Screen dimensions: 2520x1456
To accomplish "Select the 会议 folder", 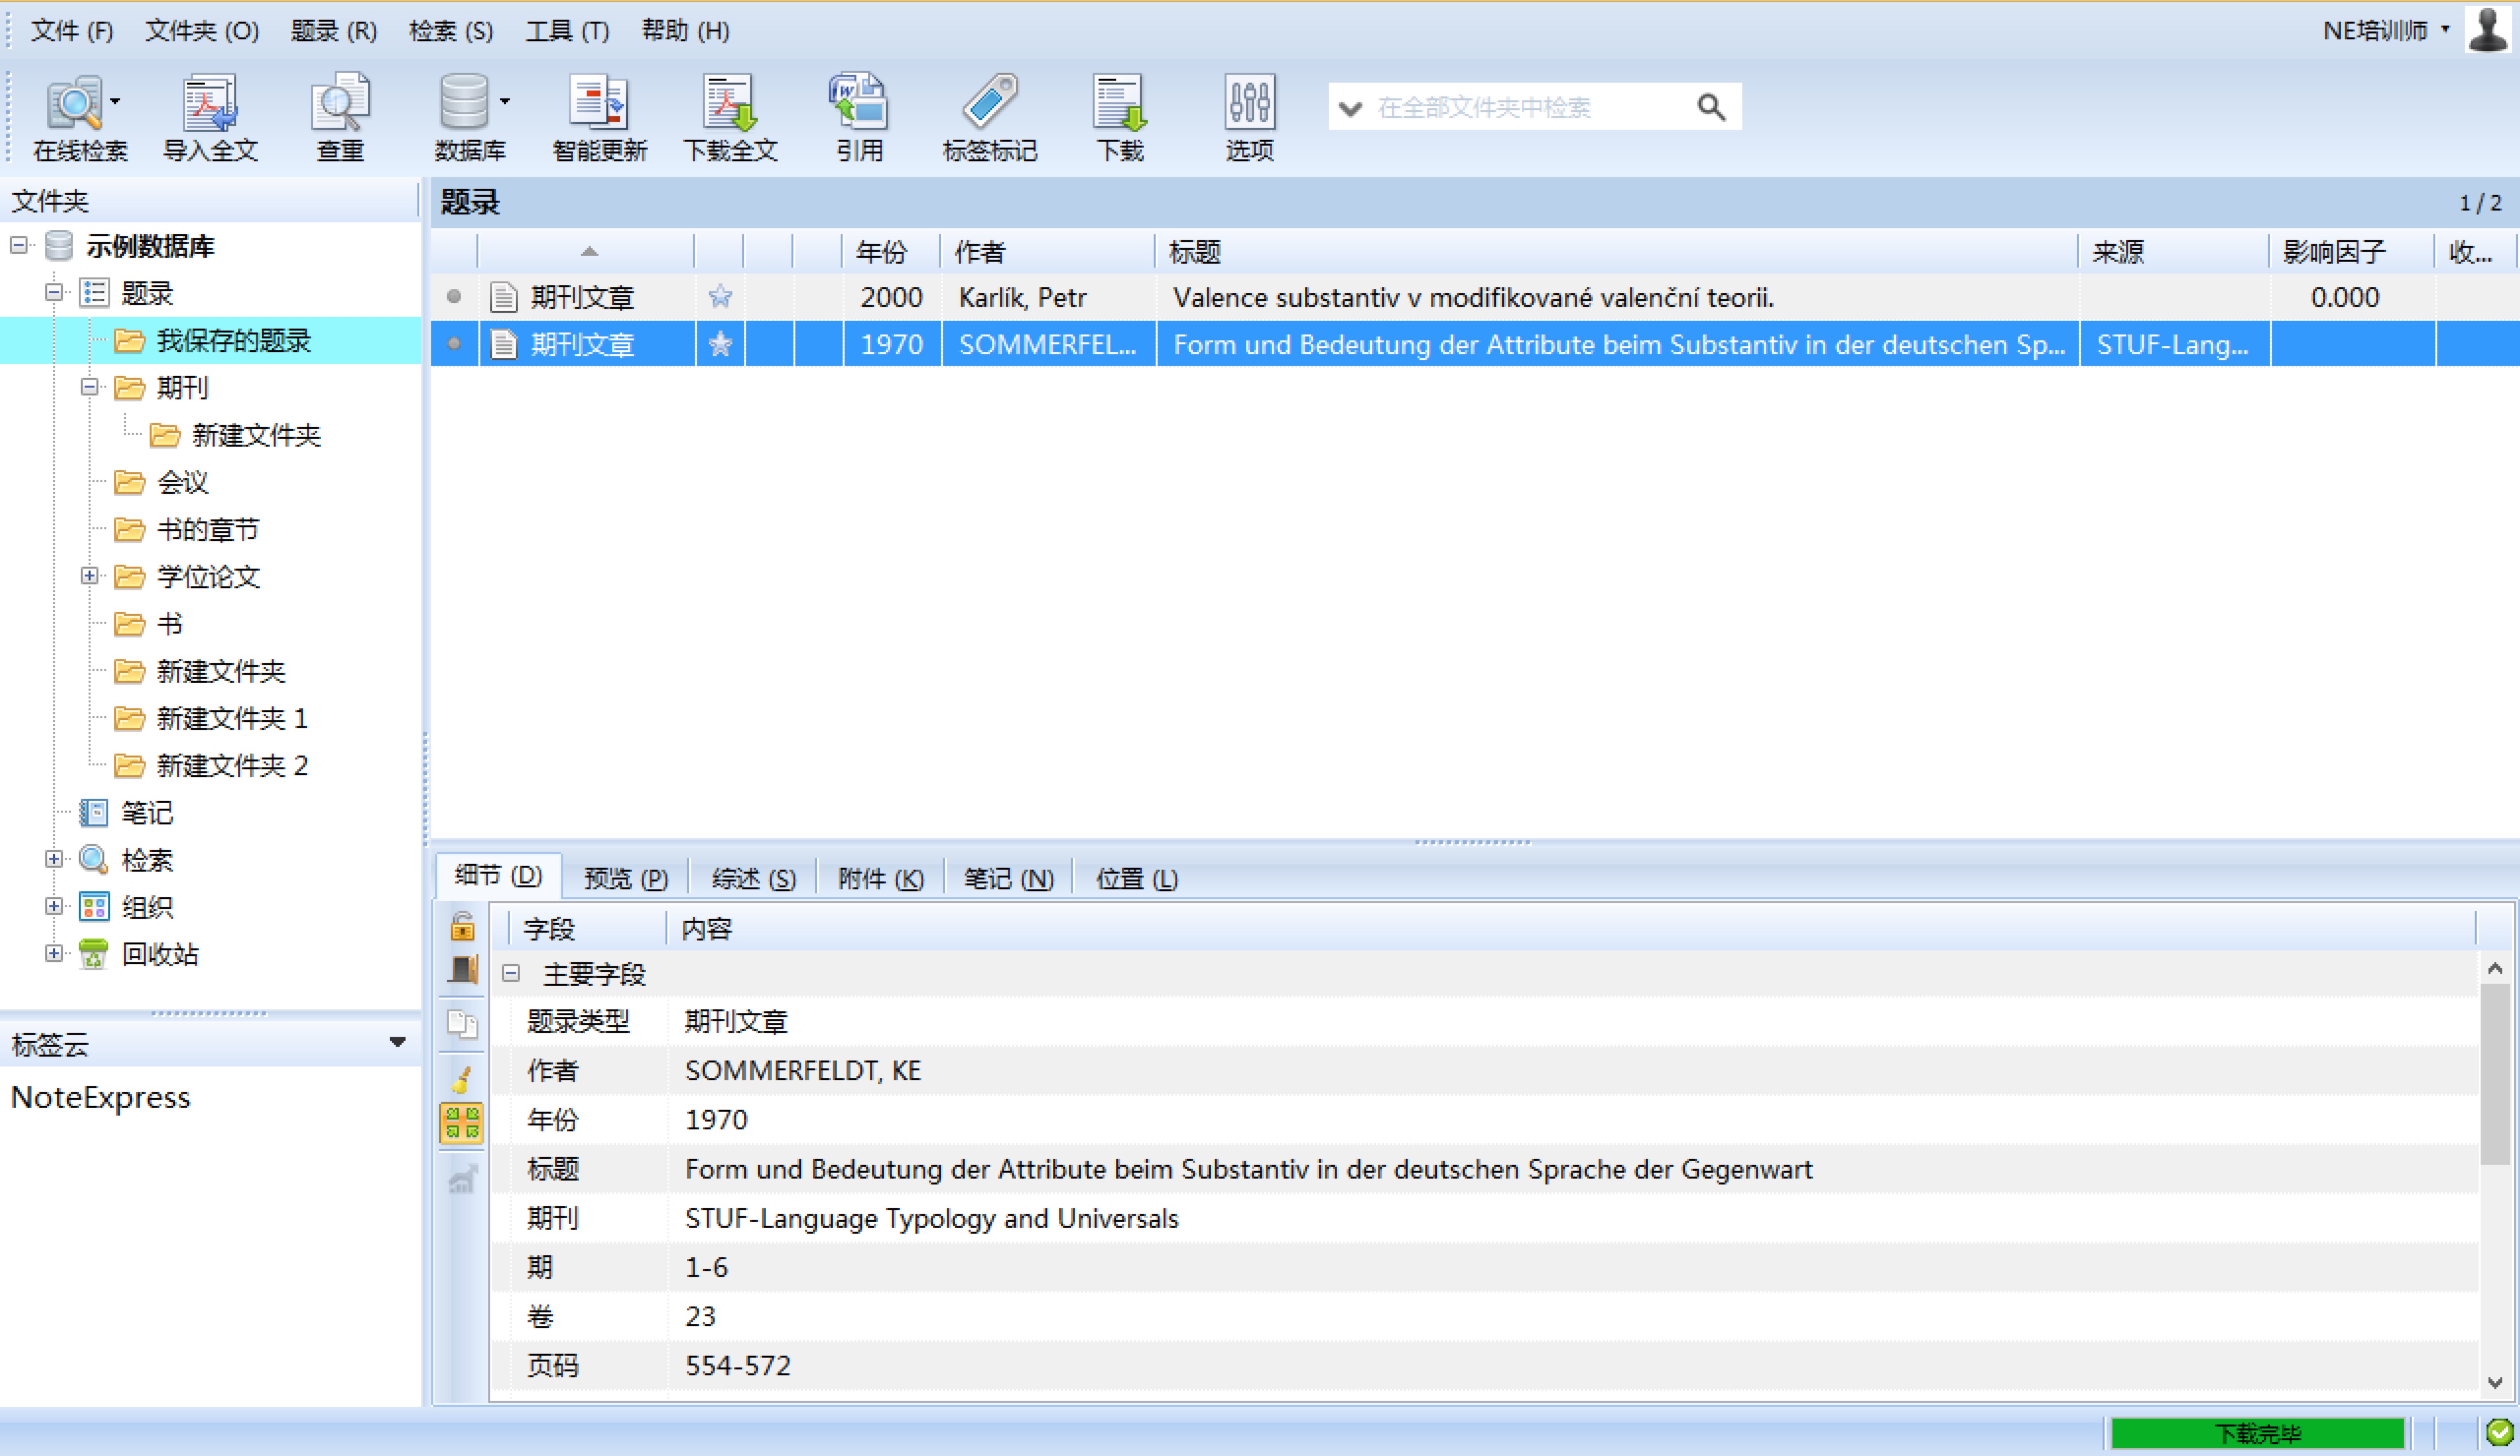I will [182, 483].
